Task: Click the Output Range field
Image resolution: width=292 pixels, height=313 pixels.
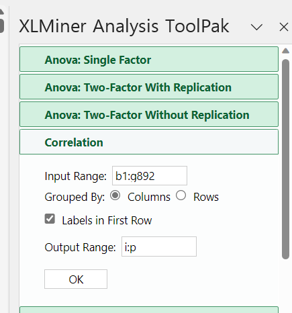Action: (x=159, y=247)
